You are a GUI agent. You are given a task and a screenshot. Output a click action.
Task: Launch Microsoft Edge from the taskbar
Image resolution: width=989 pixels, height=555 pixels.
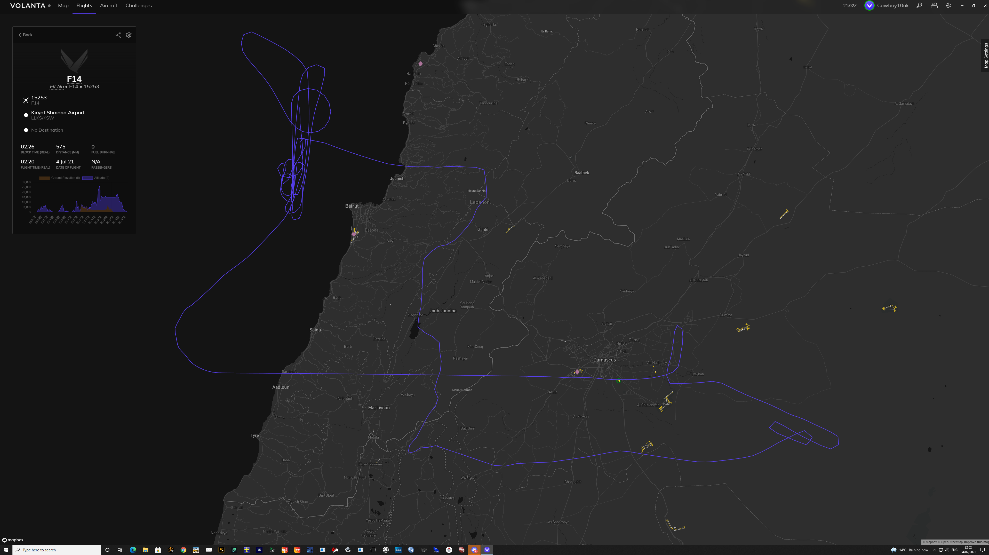click(x=133, y=550)
